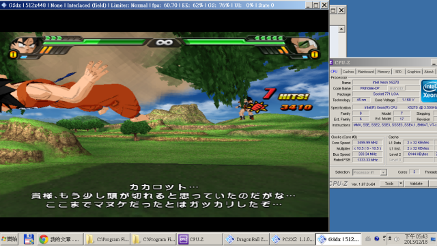
Task: Click the Bus Speed value '333.34 MHz'
Action: pos(367,154)
